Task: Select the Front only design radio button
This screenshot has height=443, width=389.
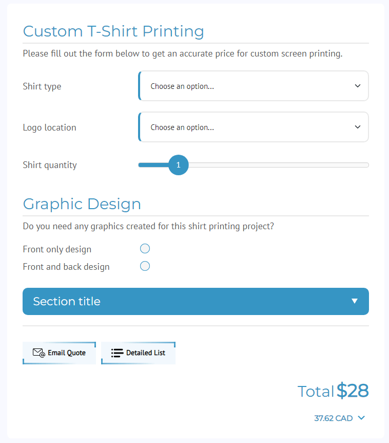Action: point(145,249)
